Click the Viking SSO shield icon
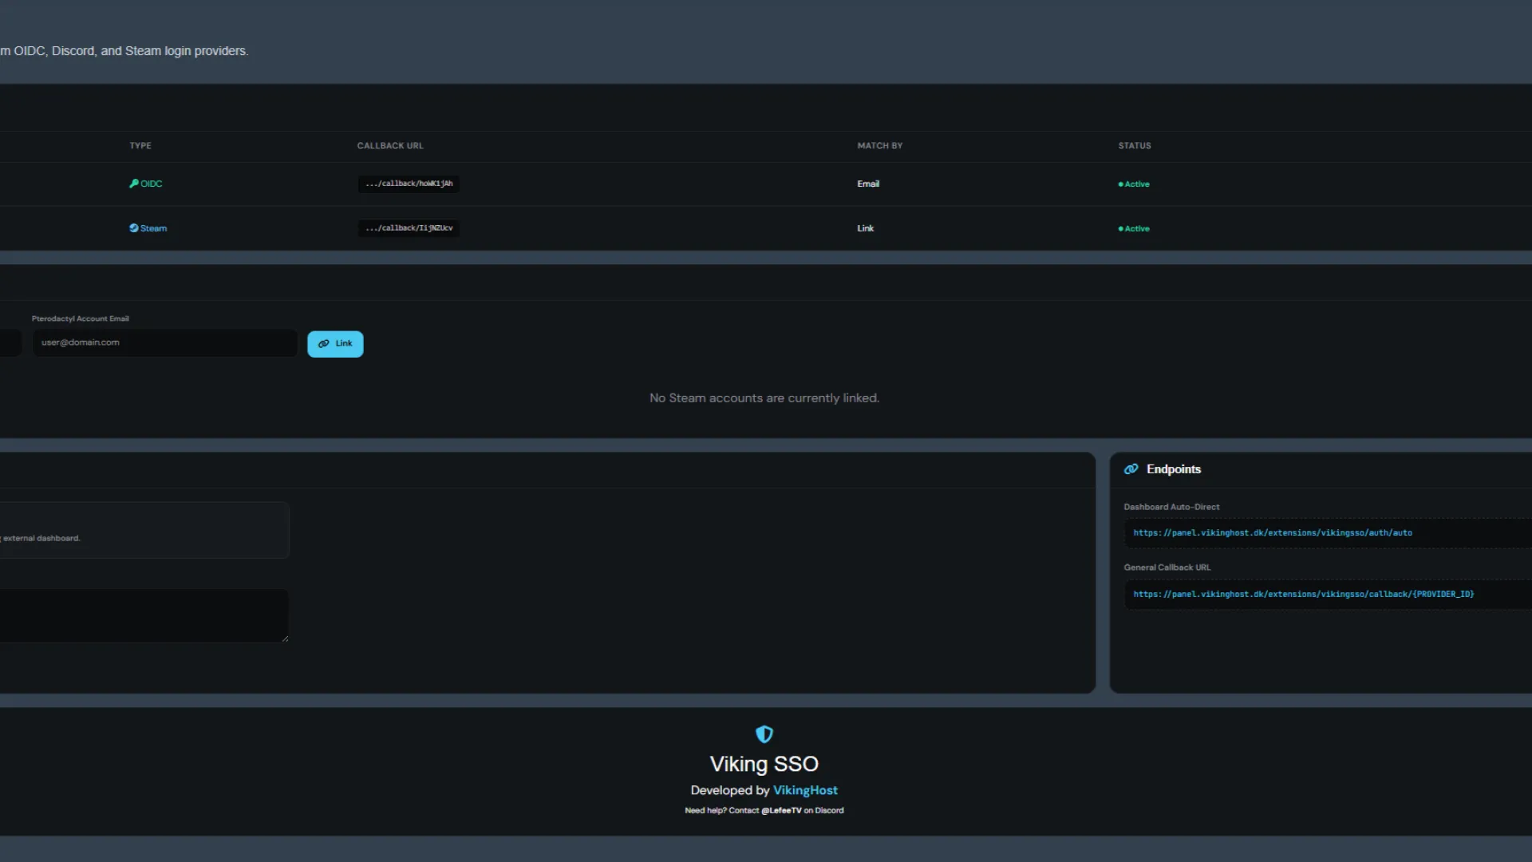1532x862 pixels. pos(764,734)
